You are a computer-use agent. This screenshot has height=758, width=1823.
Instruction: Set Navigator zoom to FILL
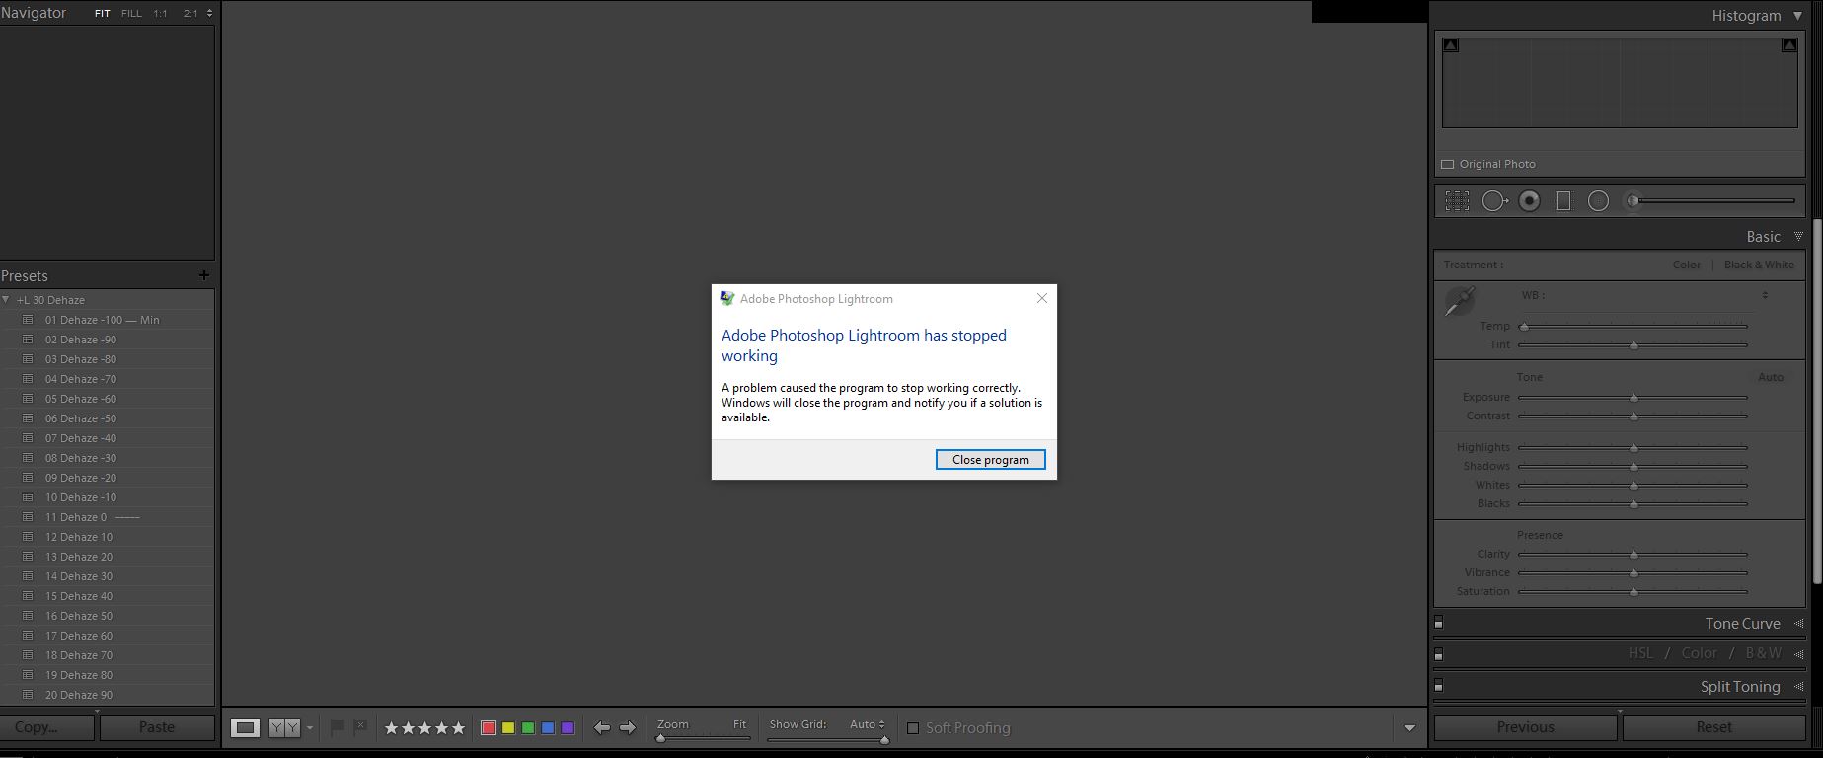tap(131, 14)
